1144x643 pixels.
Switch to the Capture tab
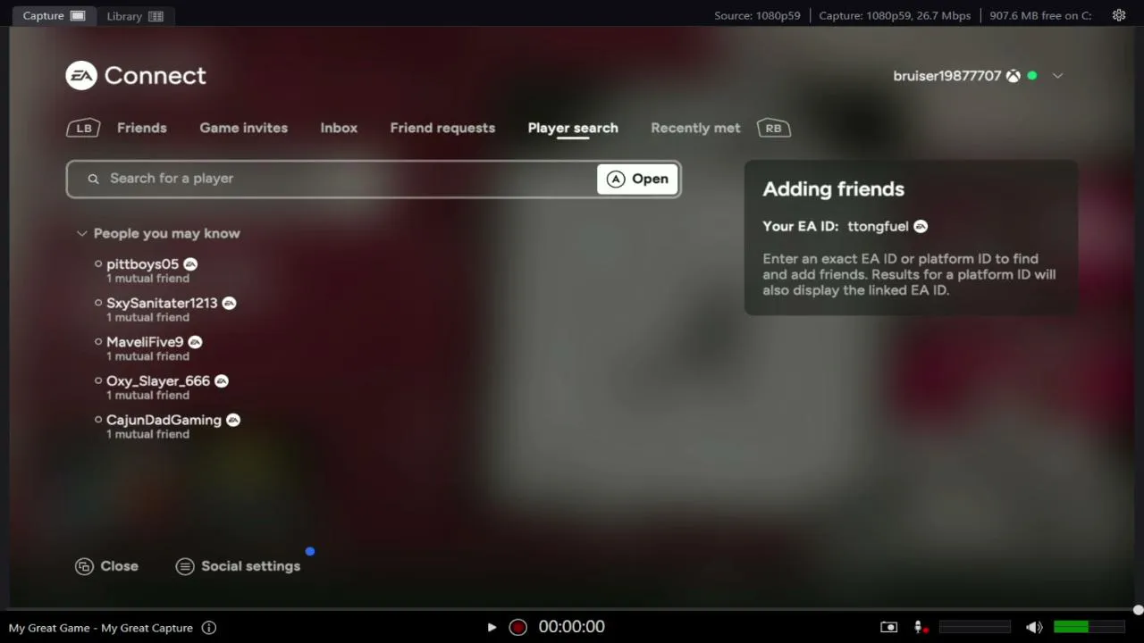(x=54, y=15)
